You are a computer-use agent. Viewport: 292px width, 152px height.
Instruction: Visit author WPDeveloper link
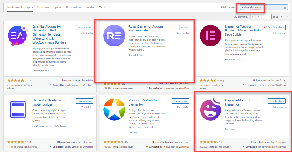pos(43,71)
